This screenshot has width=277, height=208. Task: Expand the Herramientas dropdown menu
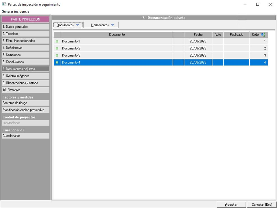tap(102, 25)
